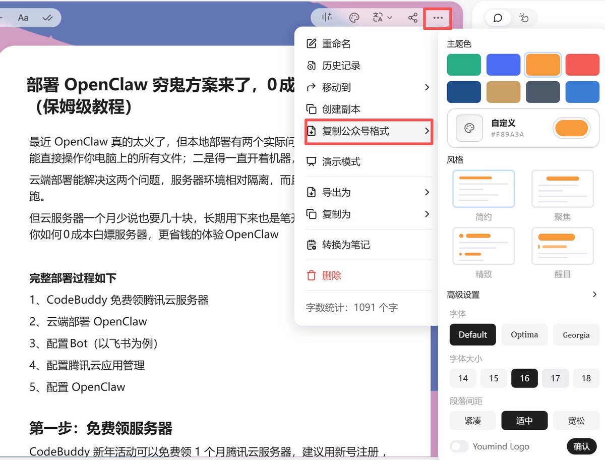605x460 pixels.
Task: Click the palette icon in 自定义 card
Action: point(469,128)
